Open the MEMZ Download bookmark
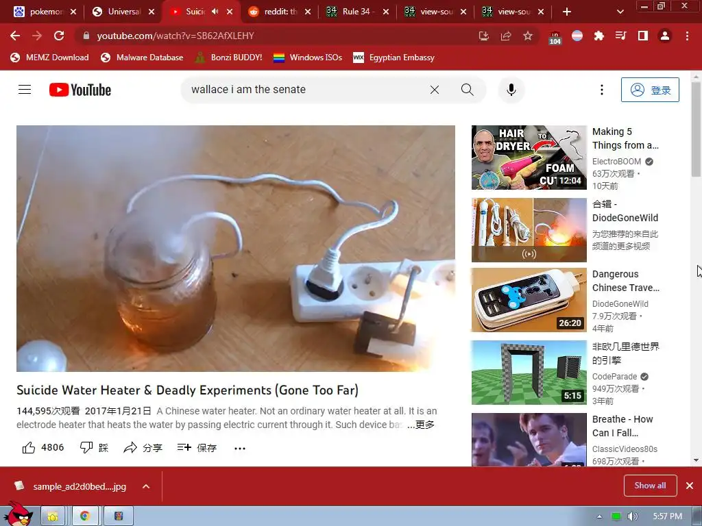 coord(49,58)
